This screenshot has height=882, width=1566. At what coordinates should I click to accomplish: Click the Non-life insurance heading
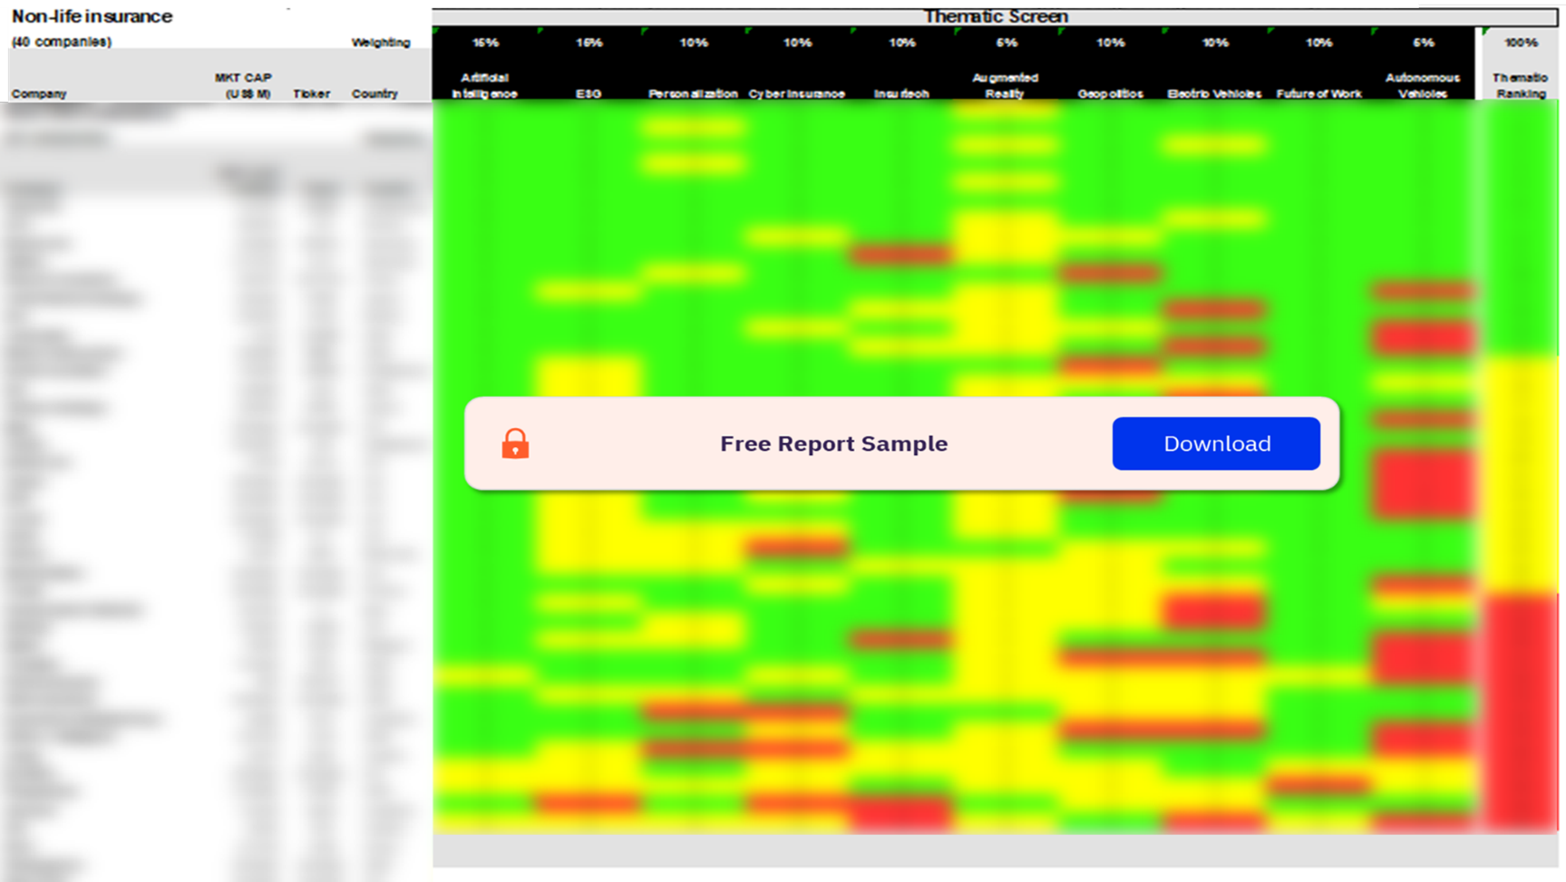[92, 16]
